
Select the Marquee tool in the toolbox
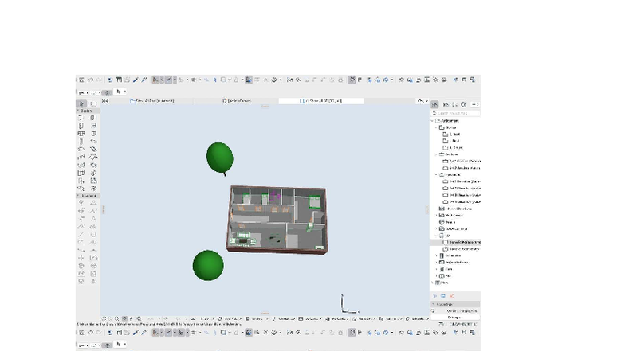click(x=94, y=103)
